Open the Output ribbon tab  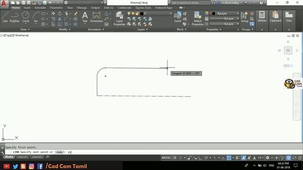(95, 8)
